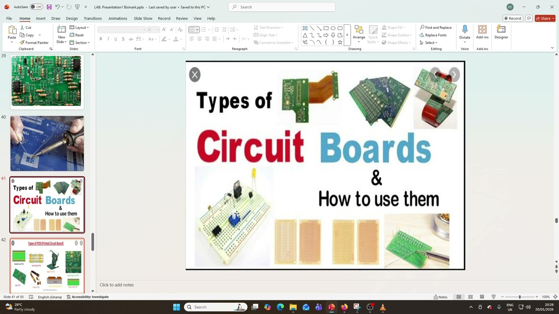
Task: Toggle Strikethrough formatting
Action: (131, 39)
